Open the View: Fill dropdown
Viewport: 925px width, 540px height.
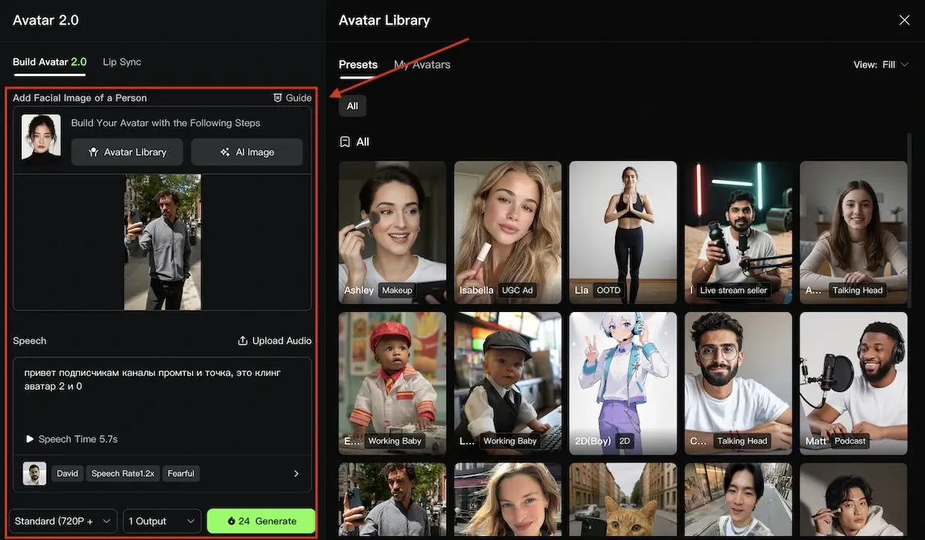click(881, 65)
